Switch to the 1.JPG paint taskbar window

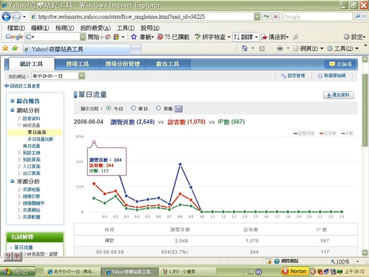(187, 272)
